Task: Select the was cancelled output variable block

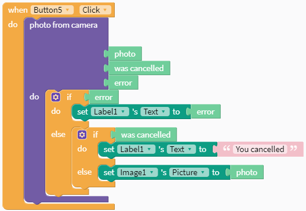Action: click(x=139, y=68)
